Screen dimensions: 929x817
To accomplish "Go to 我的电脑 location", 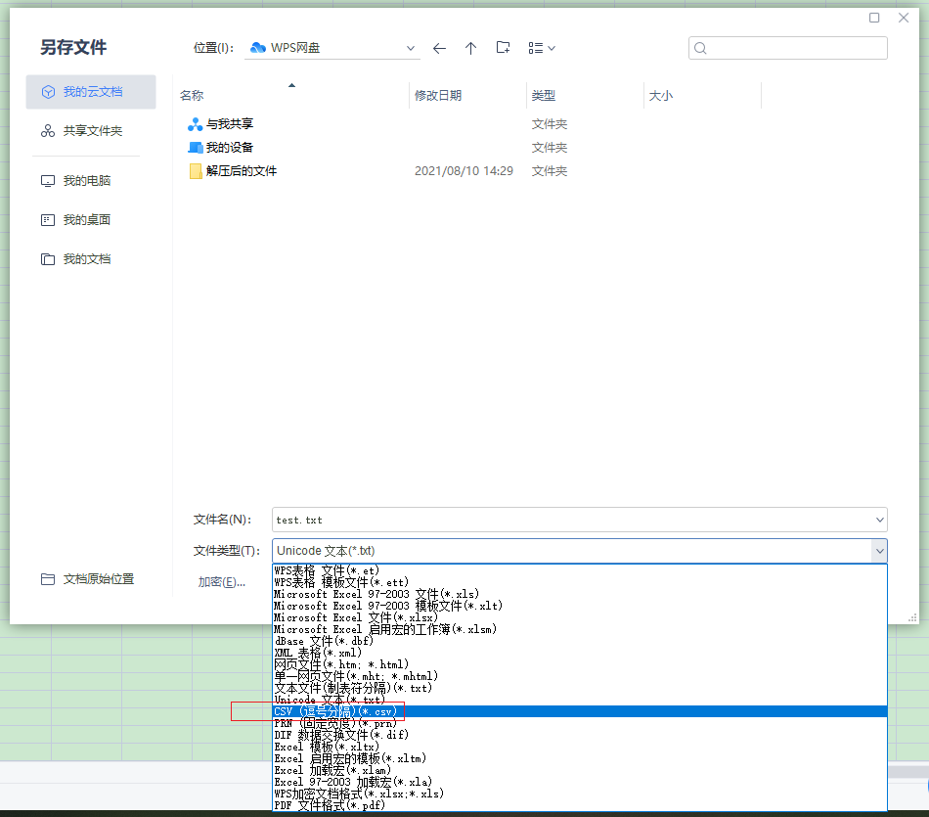I will (x=91, y=181).
